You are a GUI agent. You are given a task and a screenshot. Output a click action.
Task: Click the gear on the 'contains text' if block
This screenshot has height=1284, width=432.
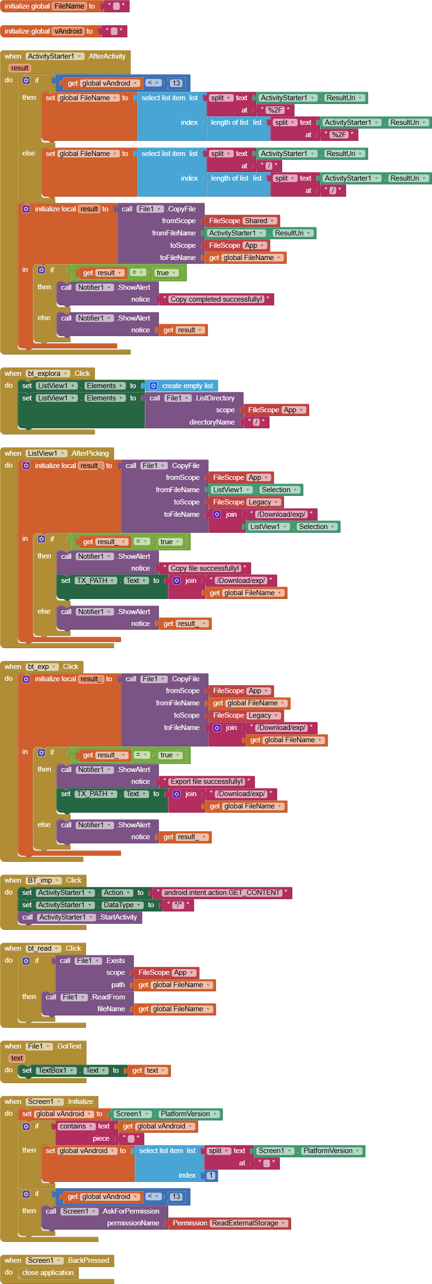point(26,1126)
